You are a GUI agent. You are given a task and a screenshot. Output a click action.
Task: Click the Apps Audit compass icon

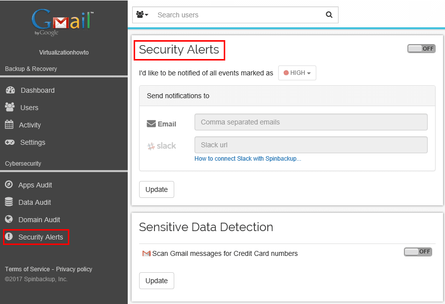pyautogui.click(x=8, y=185)
